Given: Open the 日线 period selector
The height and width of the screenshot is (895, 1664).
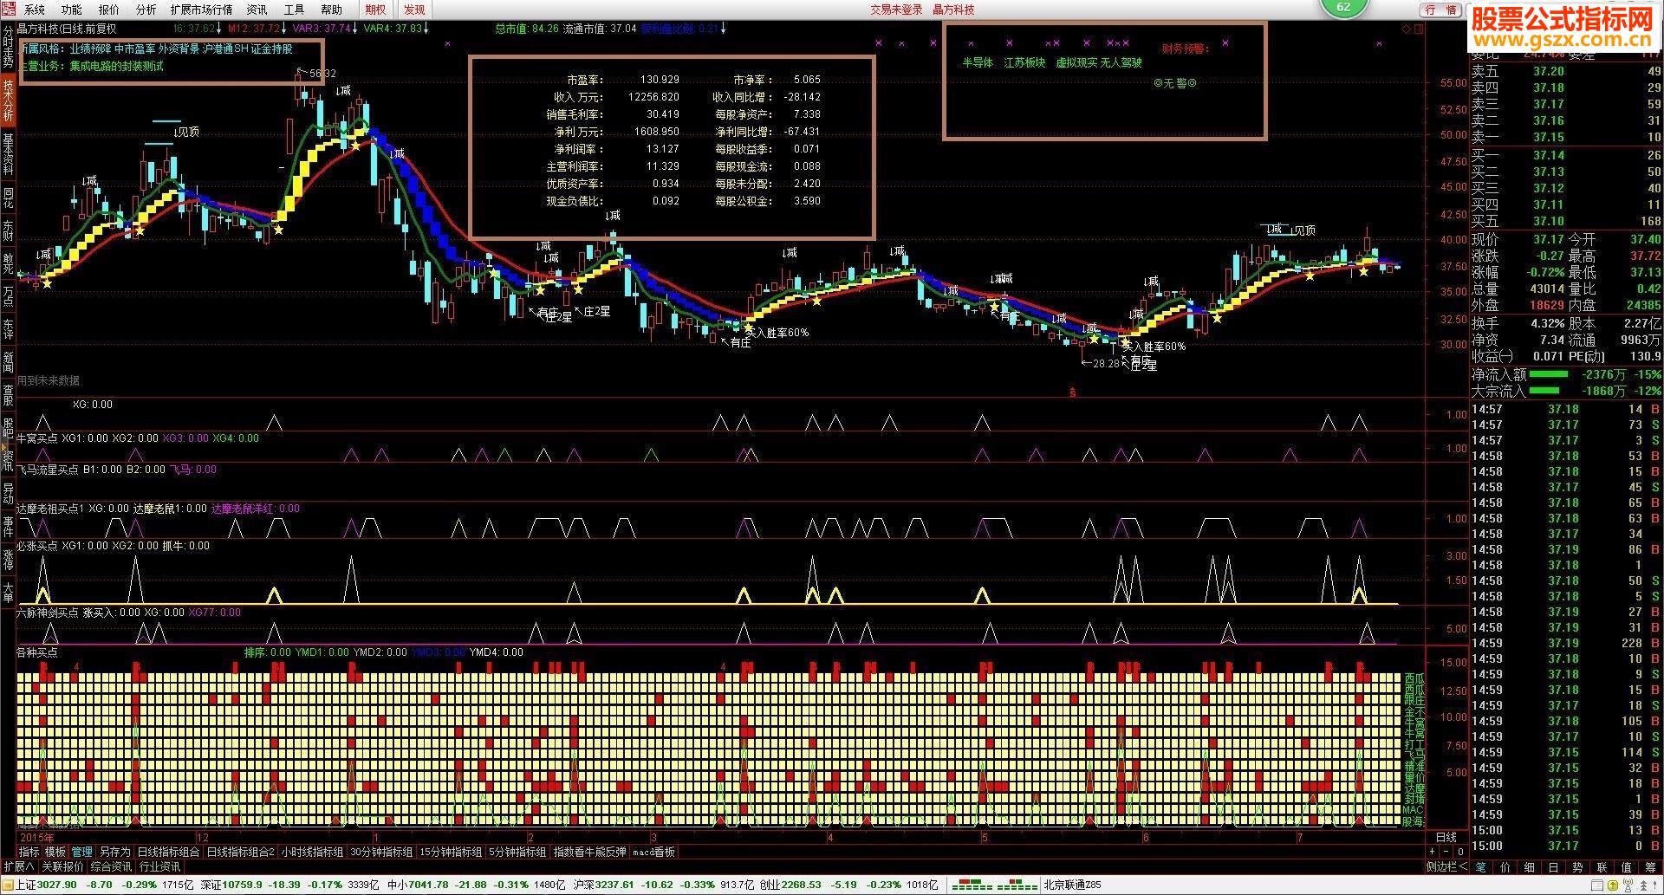Looking at the screenshot, I should point(1446,837).
